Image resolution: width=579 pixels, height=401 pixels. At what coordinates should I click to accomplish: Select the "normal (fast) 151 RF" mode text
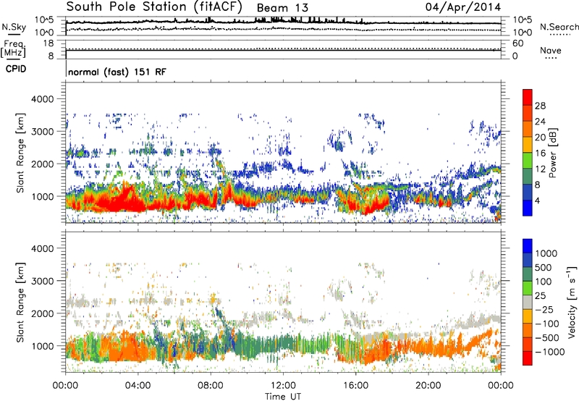pos(117,72)
